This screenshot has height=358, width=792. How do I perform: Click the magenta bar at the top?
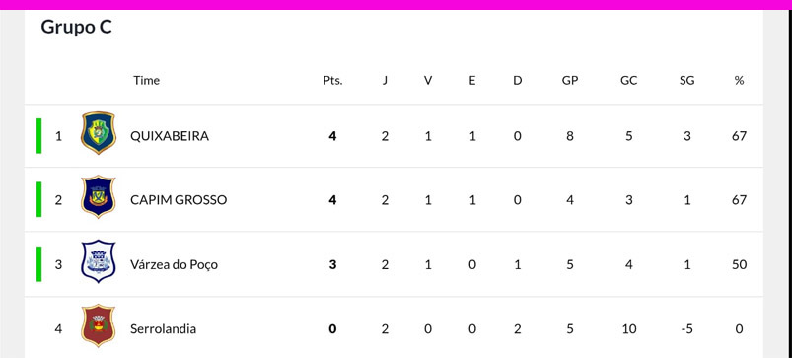pyautogui.click(x=396, y=5)
